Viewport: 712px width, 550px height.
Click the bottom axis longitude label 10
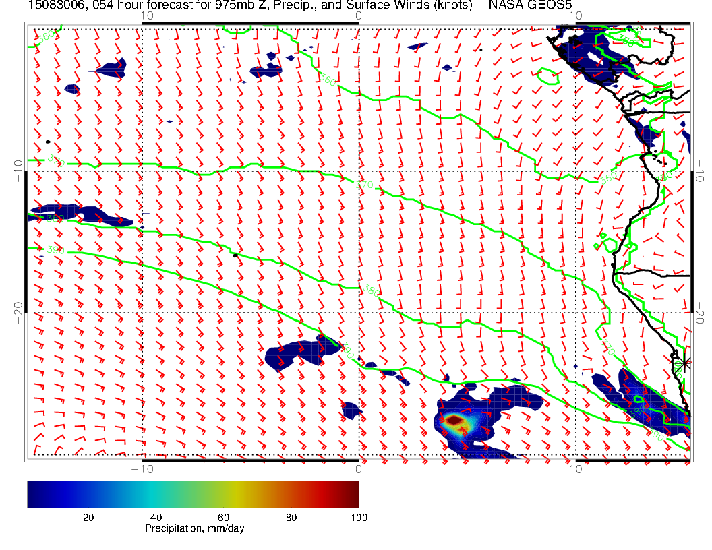tap(574, 468)
